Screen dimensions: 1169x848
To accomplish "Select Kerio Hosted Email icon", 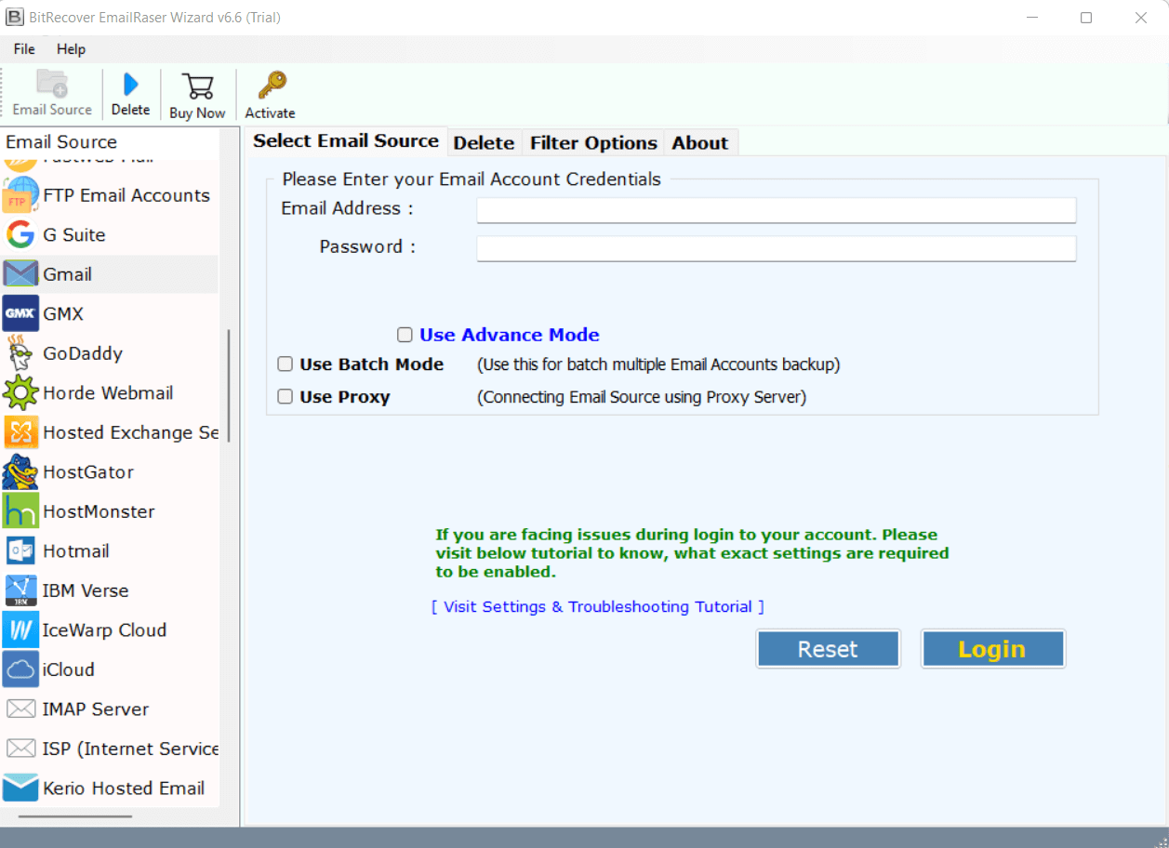I will click(x=20, y=788).
